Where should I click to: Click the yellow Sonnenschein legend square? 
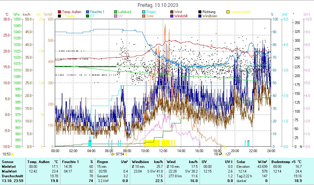228,12
